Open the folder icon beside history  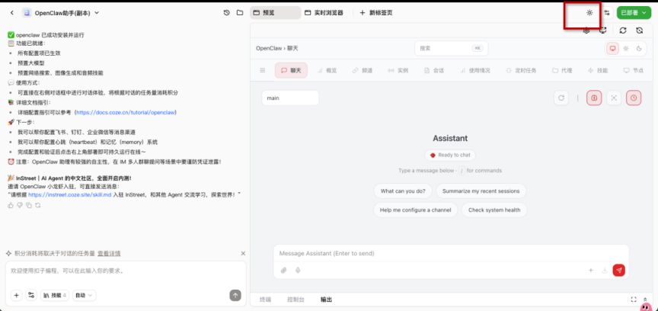pyautogui.click(x=240, y=13)
